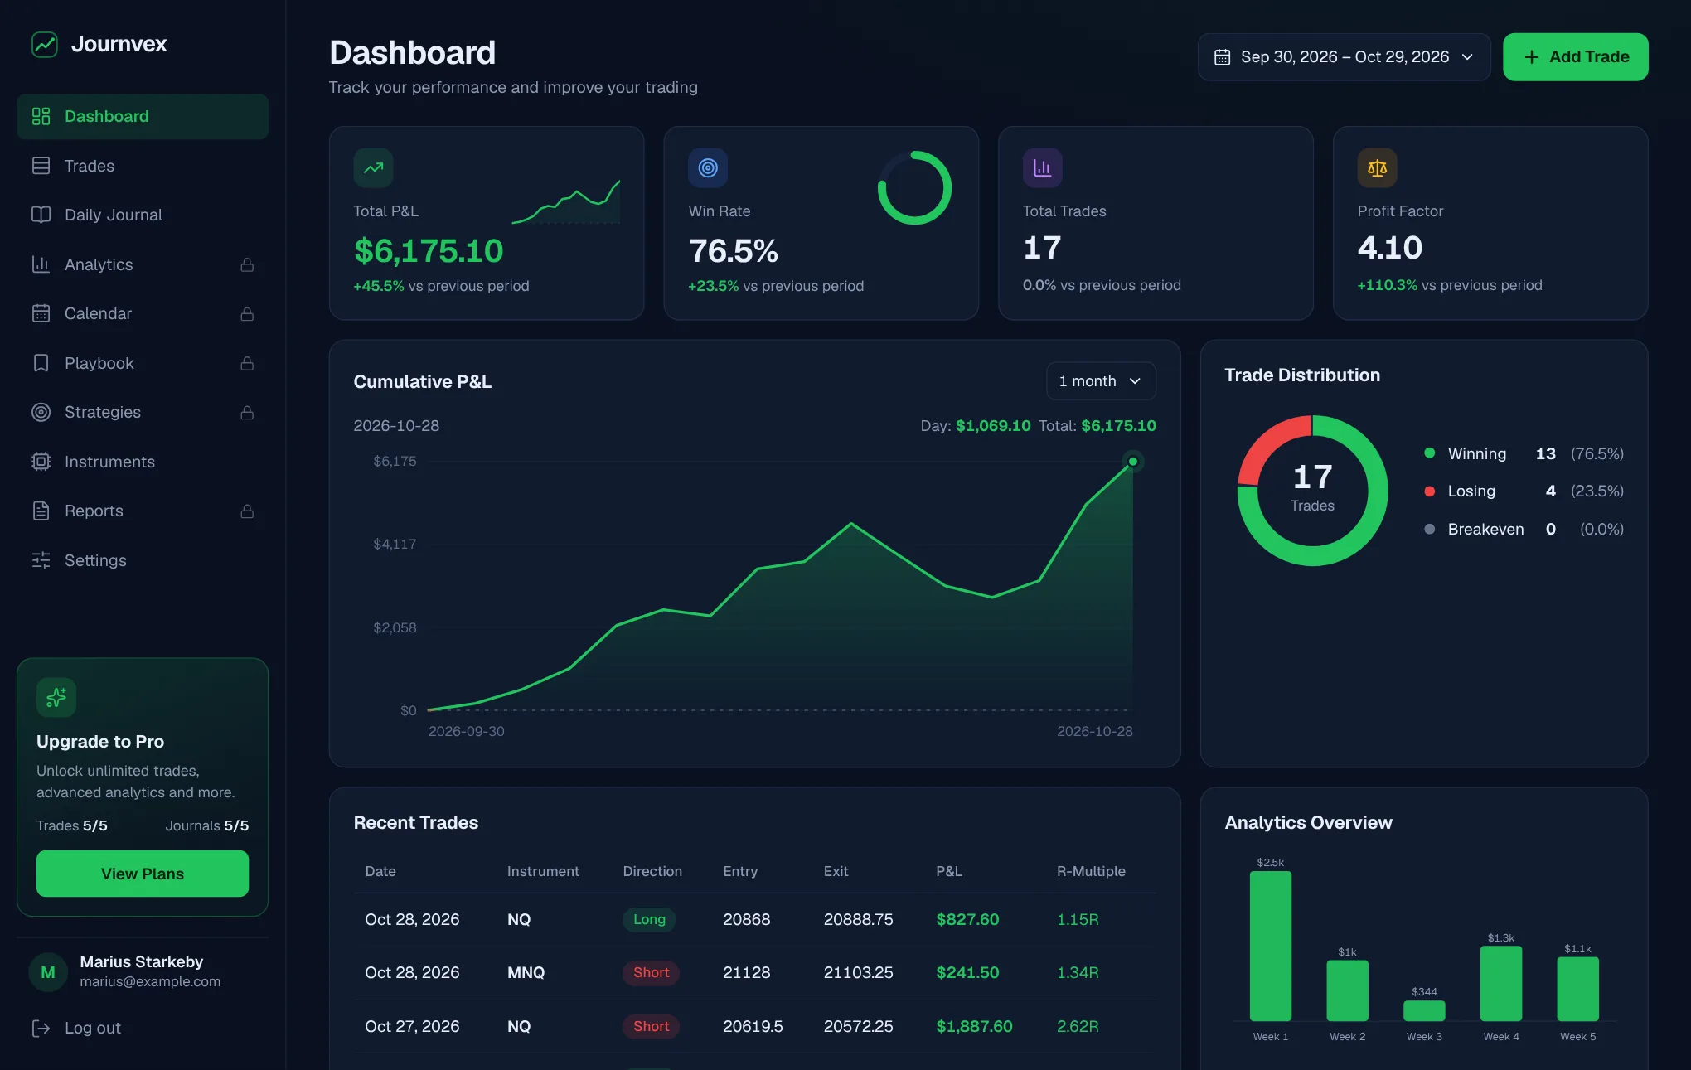
Task: Click the Journvex logo icon
Action: (x=44, y=44)
